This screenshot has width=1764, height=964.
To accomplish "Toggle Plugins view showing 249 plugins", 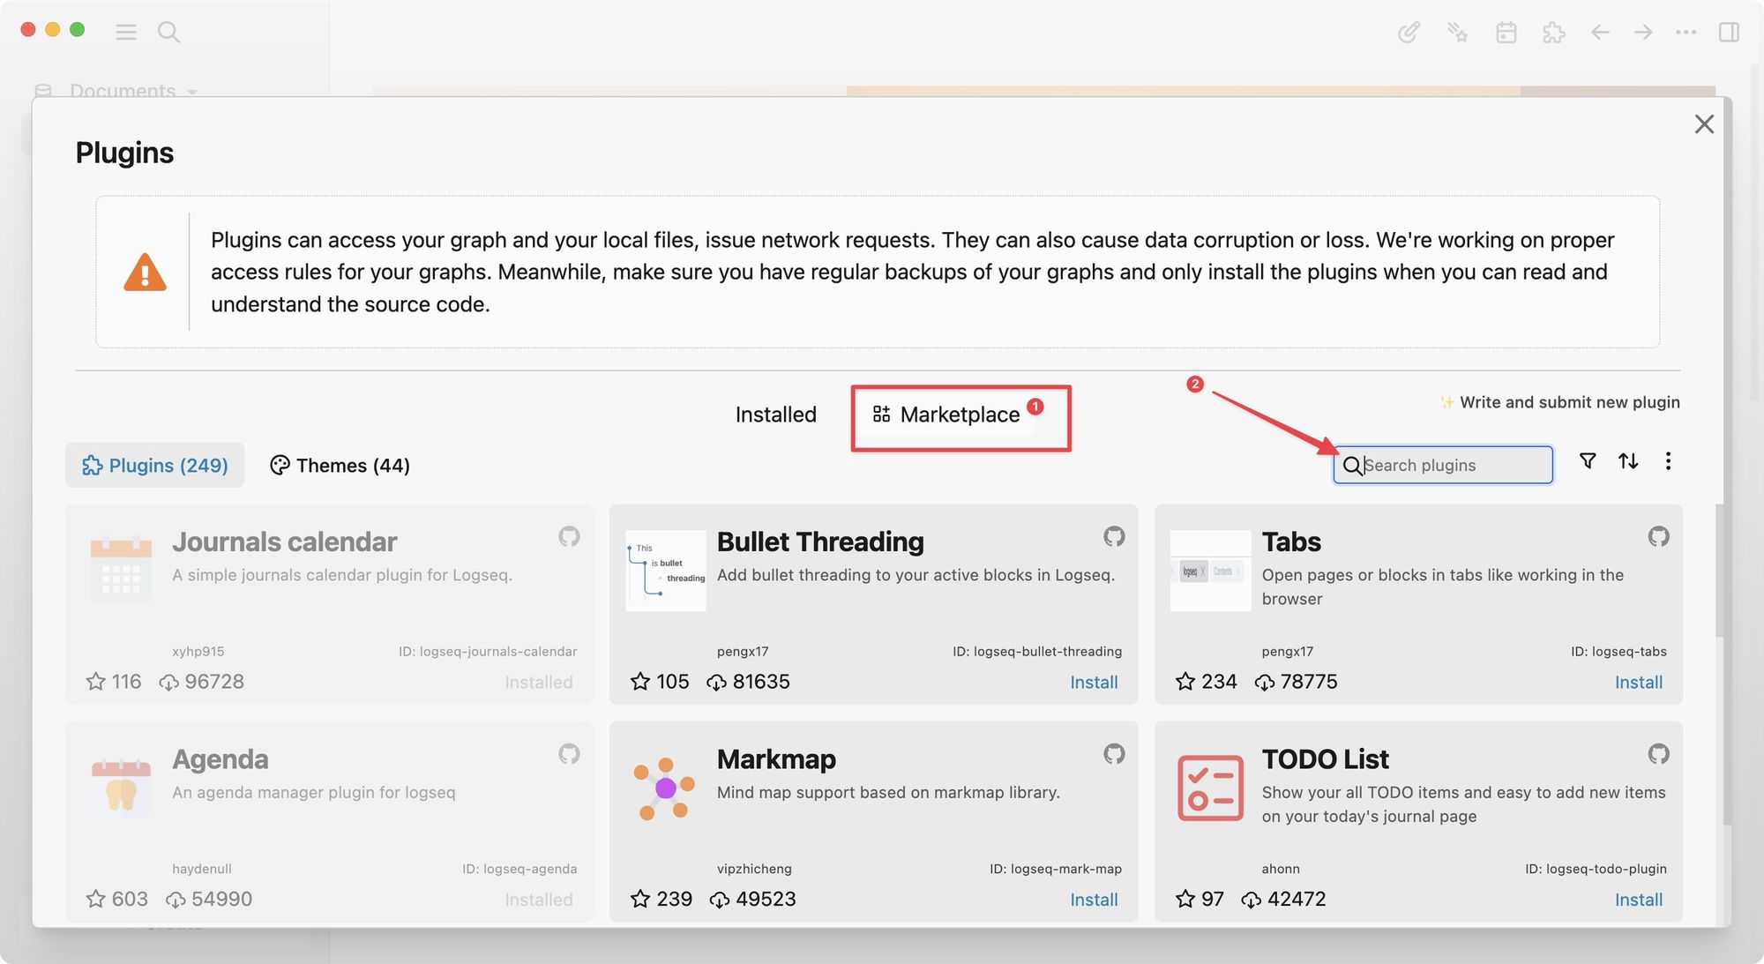I will (x=153, y=464).
